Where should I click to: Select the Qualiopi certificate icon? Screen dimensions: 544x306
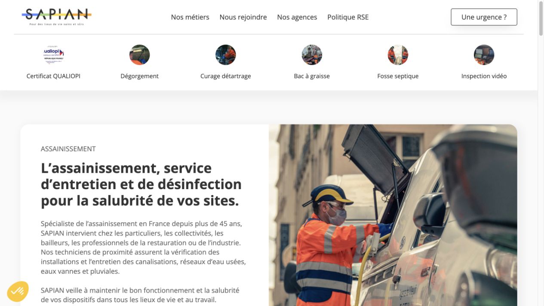point(53,55)
